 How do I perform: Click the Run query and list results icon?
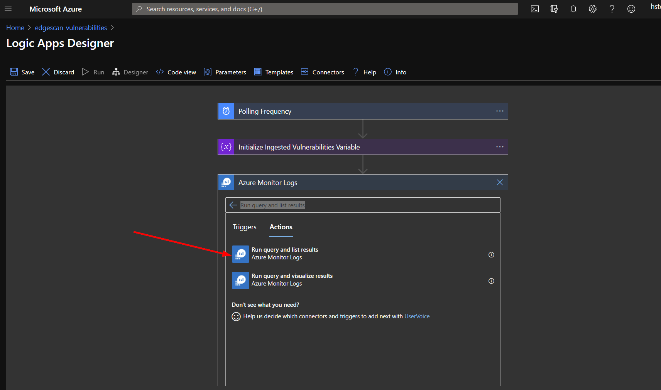240,254
